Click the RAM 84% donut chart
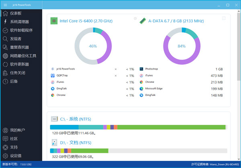This screenshot has height=168, width=241. point(182,46)
